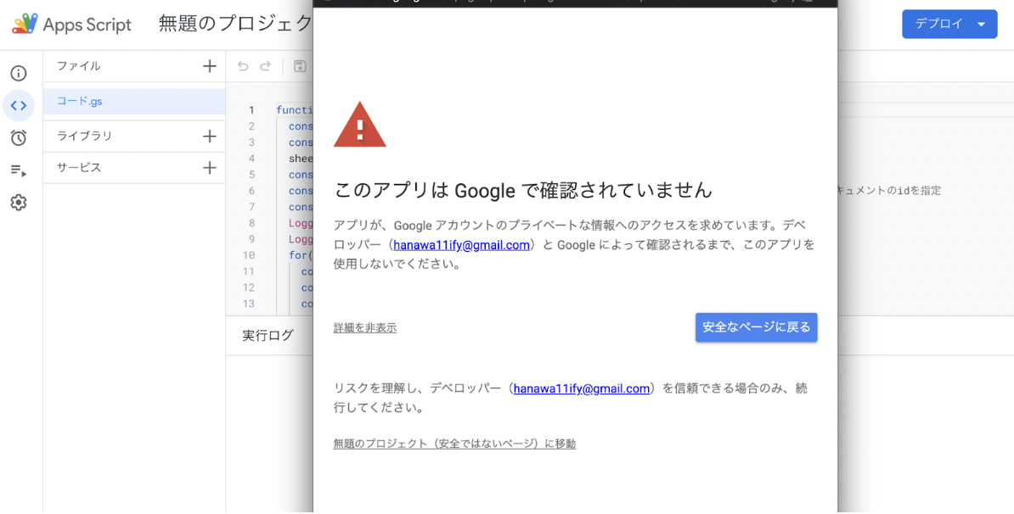Viewport: 1014px width, 514px height.
Task: Add a service with plus icon
Action: (210, 168)
